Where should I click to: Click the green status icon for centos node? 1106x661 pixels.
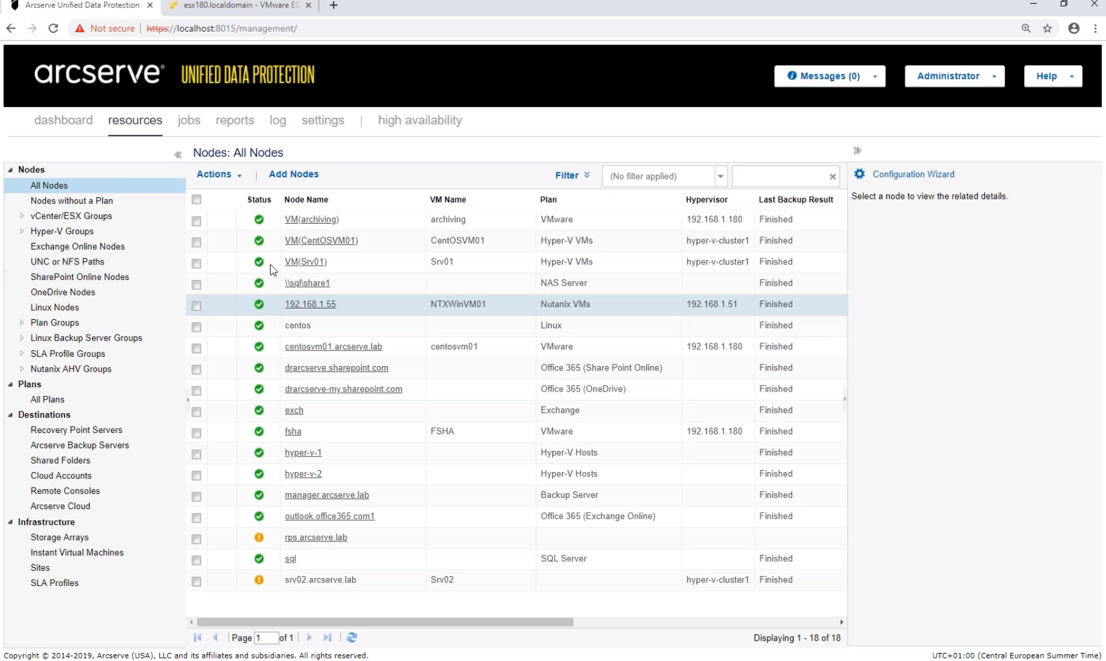pos(259,326)
